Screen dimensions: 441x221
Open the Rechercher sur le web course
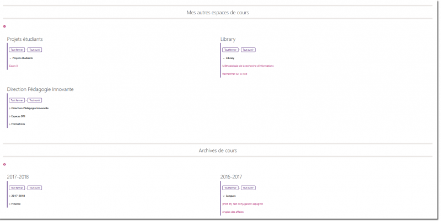(234, 73)
